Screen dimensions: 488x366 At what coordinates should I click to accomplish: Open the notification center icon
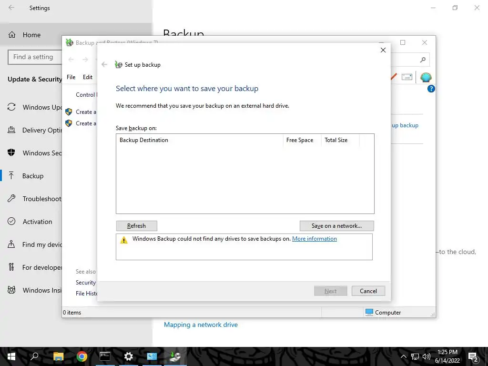(473, 356)
